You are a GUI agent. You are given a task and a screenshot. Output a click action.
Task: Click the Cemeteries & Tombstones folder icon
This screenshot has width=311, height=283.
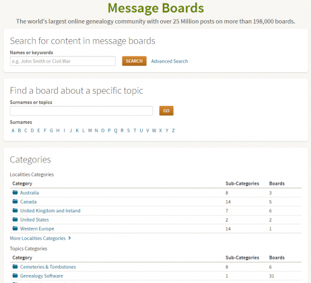[15, 267]
